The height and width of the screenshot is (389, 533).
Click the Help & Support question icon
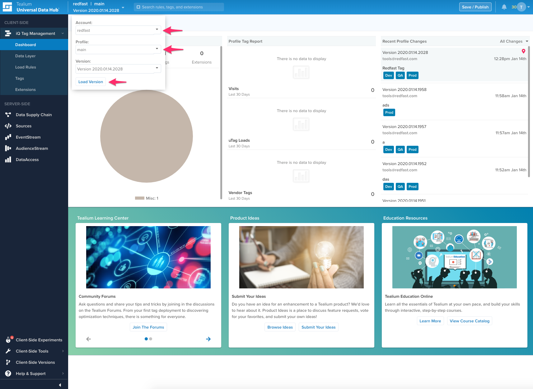[x=8, y=373]
